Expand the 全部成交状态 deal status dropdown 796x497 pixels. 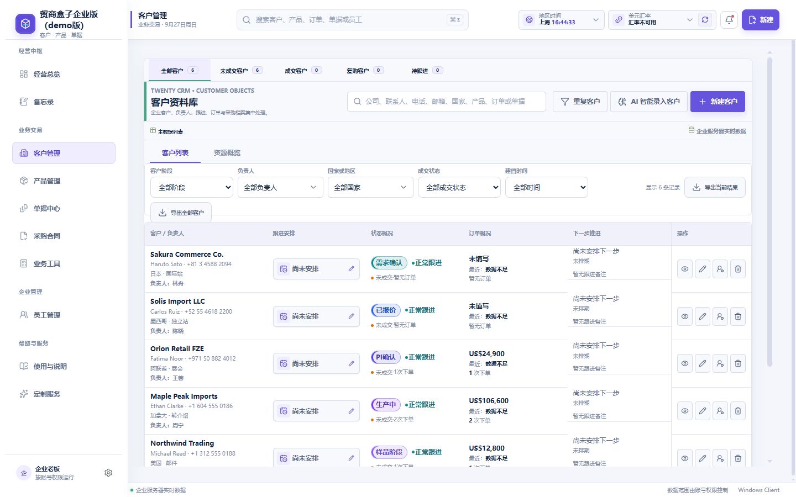[x=459, y=187]
